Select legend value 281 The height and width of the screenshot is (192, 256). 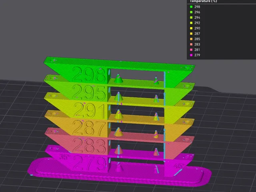pos(197,50)
